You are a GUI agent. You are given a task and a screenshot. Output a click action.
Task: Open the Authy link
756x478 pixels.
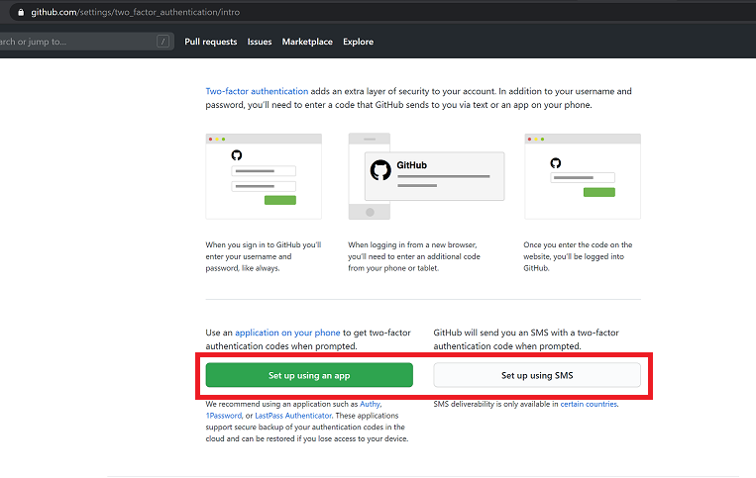[370, 404]
